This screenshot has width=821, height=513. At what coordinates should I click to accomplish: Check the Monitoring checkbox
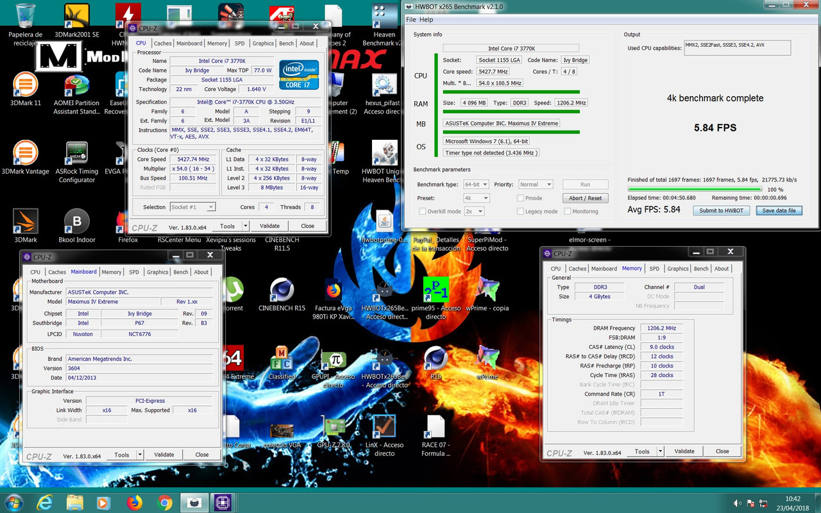[567, 211]
